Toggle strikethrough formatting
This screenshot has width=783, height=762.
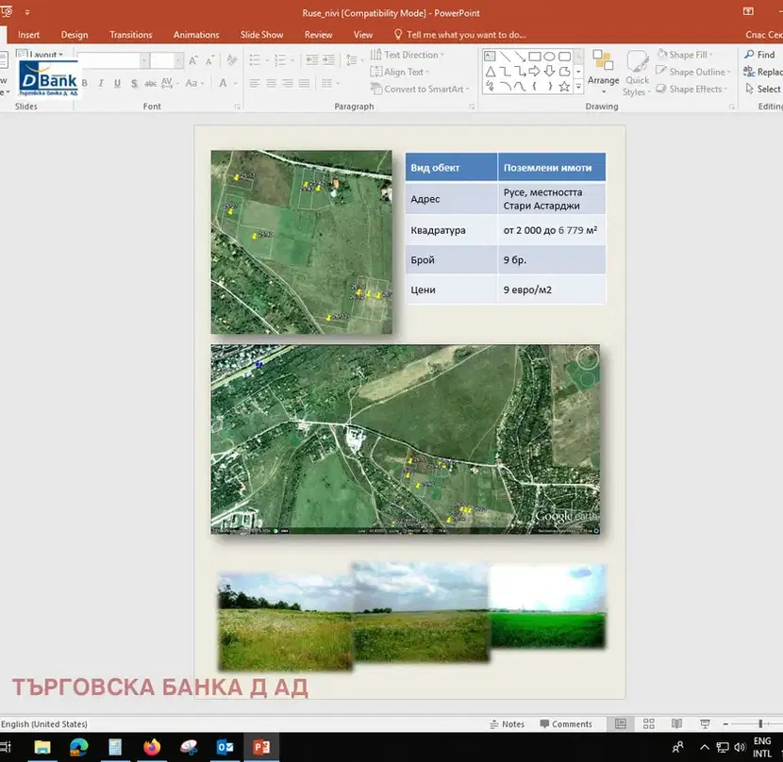click(150, 83)
